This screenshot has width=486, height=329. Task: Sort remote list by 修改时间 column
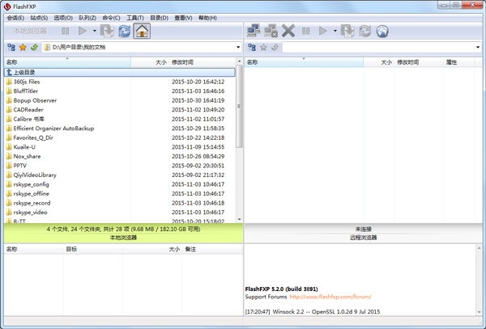pyautogui.click(x=419, y=62)
